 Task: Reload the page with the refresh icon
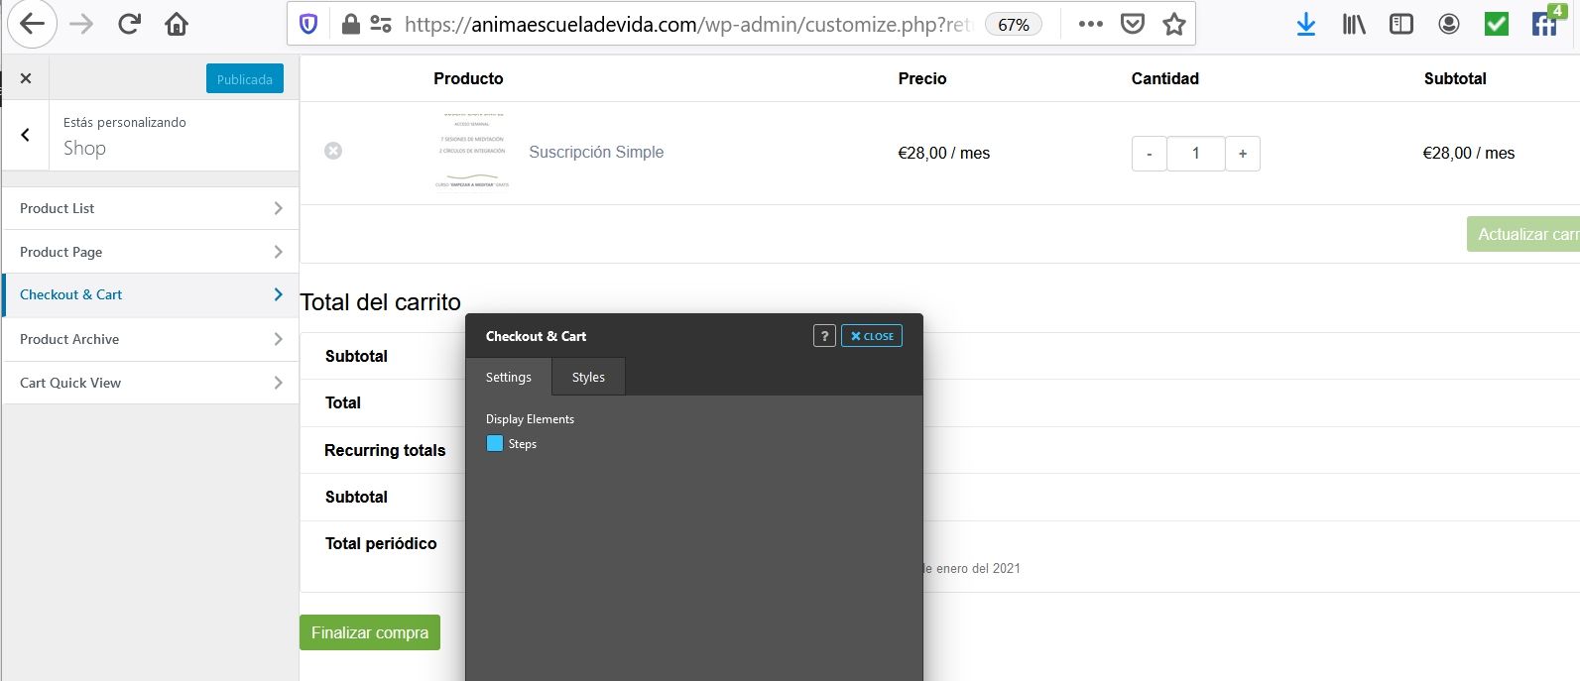[129, 24]
